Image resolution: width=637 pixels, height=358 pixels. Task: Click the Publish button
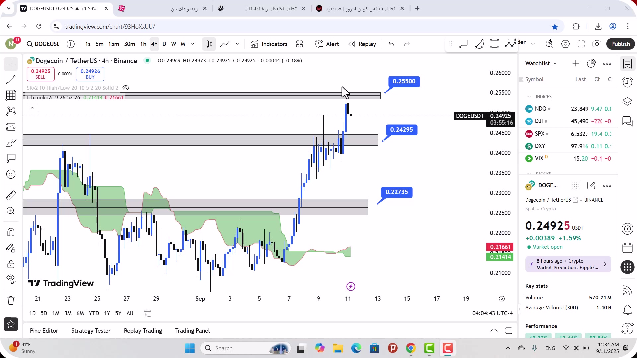click(x=620, y=44)
